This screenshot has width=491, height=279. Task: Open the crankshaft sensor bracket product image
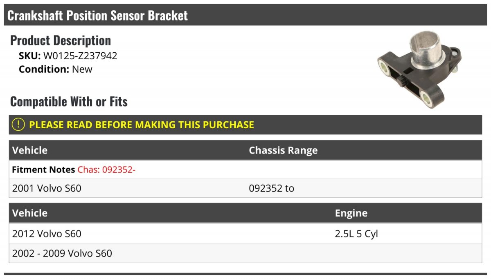[419, 69]
